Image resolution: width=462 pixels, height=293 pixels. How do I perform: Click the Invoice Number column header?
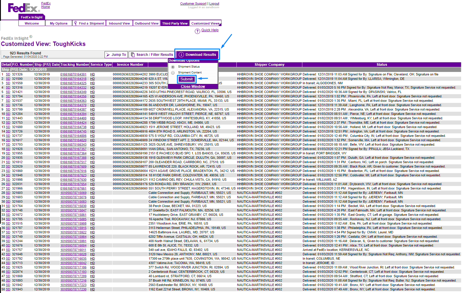pyautogui.click(x=130, y=65)
